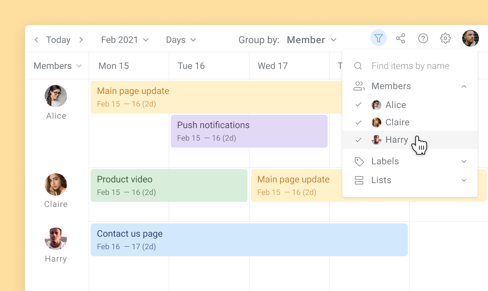488x291 pixels.
Task: Click the Labels tag icon
Action: point(359,161)
